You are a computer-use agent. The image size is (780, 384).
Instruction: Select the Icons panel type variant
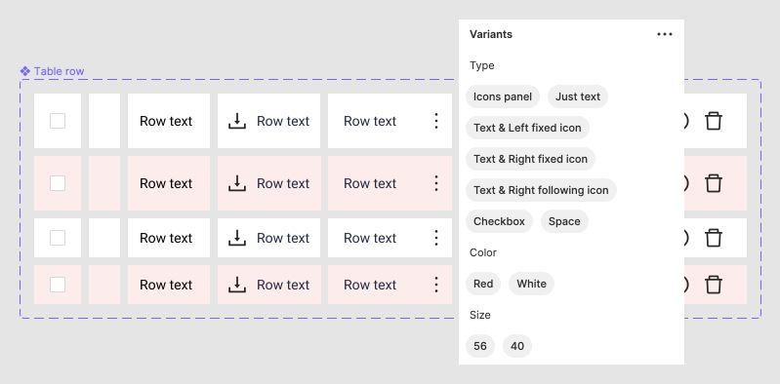pos(503,96)
